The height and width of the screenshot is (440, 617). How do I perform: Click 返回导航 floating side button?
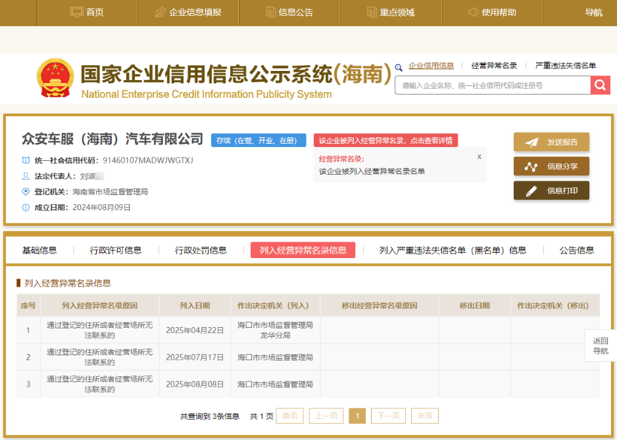(x=600, y=345)
